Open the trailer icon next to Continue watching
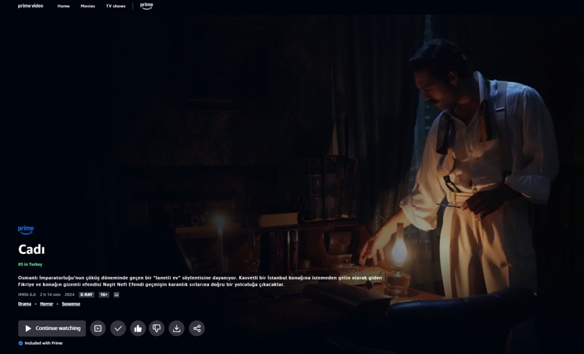This screenshot has height=354, width=584. [x=98, y=328]
